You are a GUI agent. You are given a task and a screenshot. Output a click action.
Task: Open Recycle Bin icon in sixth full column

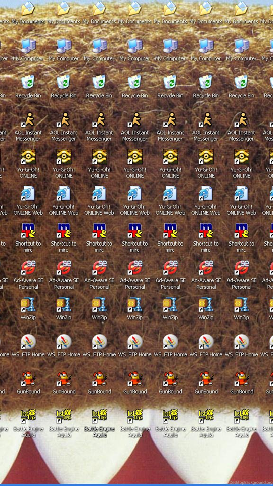[x=206, y=83]
